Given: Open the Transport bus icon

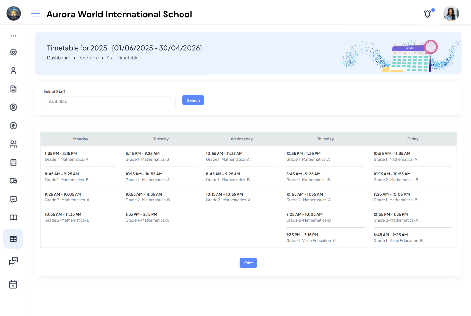Looking at the screenshot, I should [13, 181].
